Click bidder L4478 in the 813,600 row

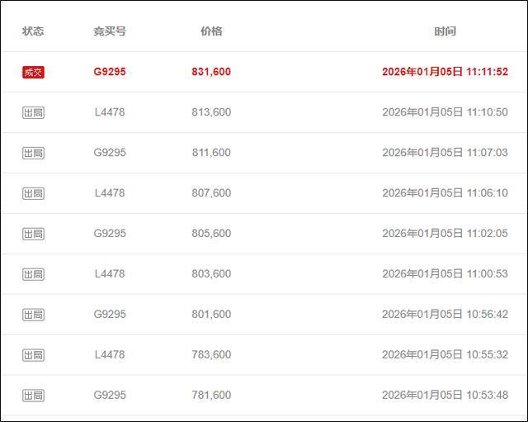[110, 112]
